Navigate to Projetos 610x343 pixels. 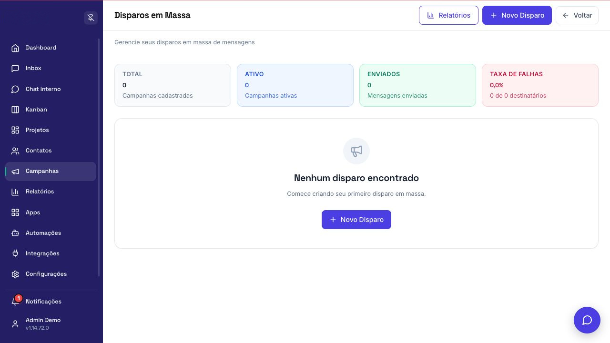(x=51, y=130)
